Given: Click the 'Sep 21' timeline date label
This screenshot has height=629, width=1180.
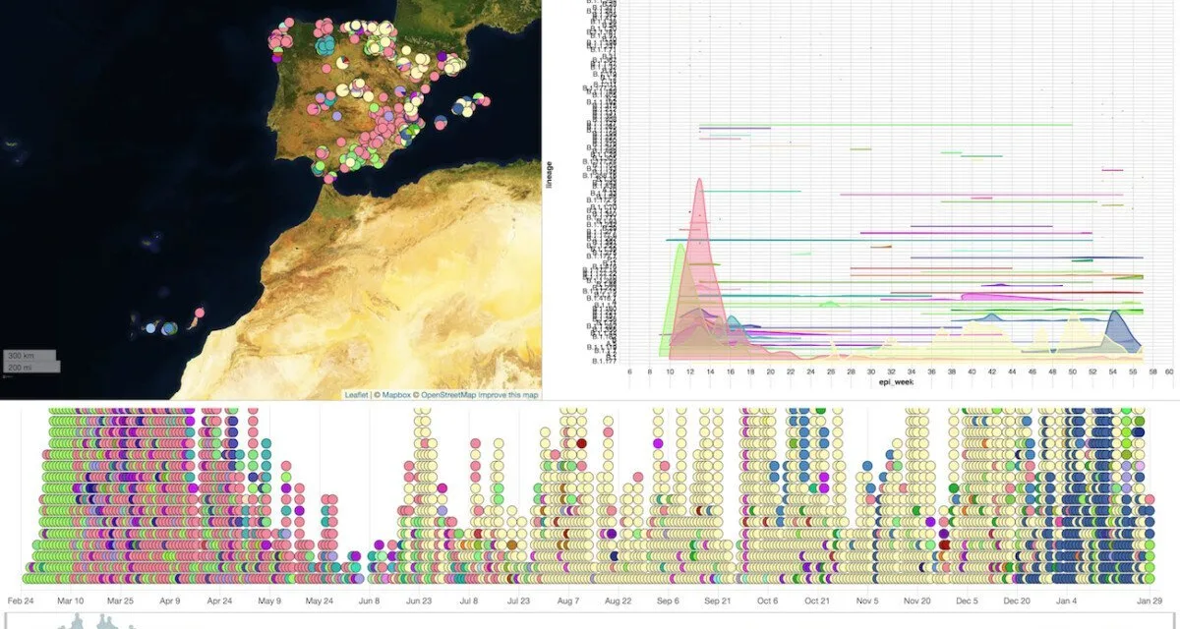Looking at the screenshot, I should pos(717,600).
